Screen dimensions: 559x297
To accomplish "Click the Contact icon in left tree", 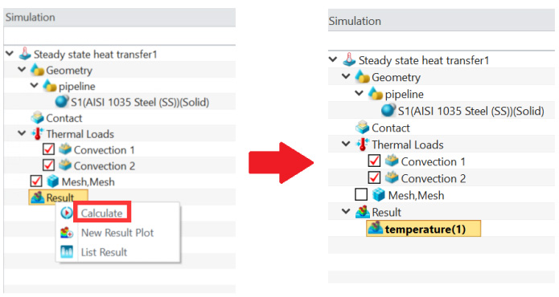I will (x=37, y=118).
